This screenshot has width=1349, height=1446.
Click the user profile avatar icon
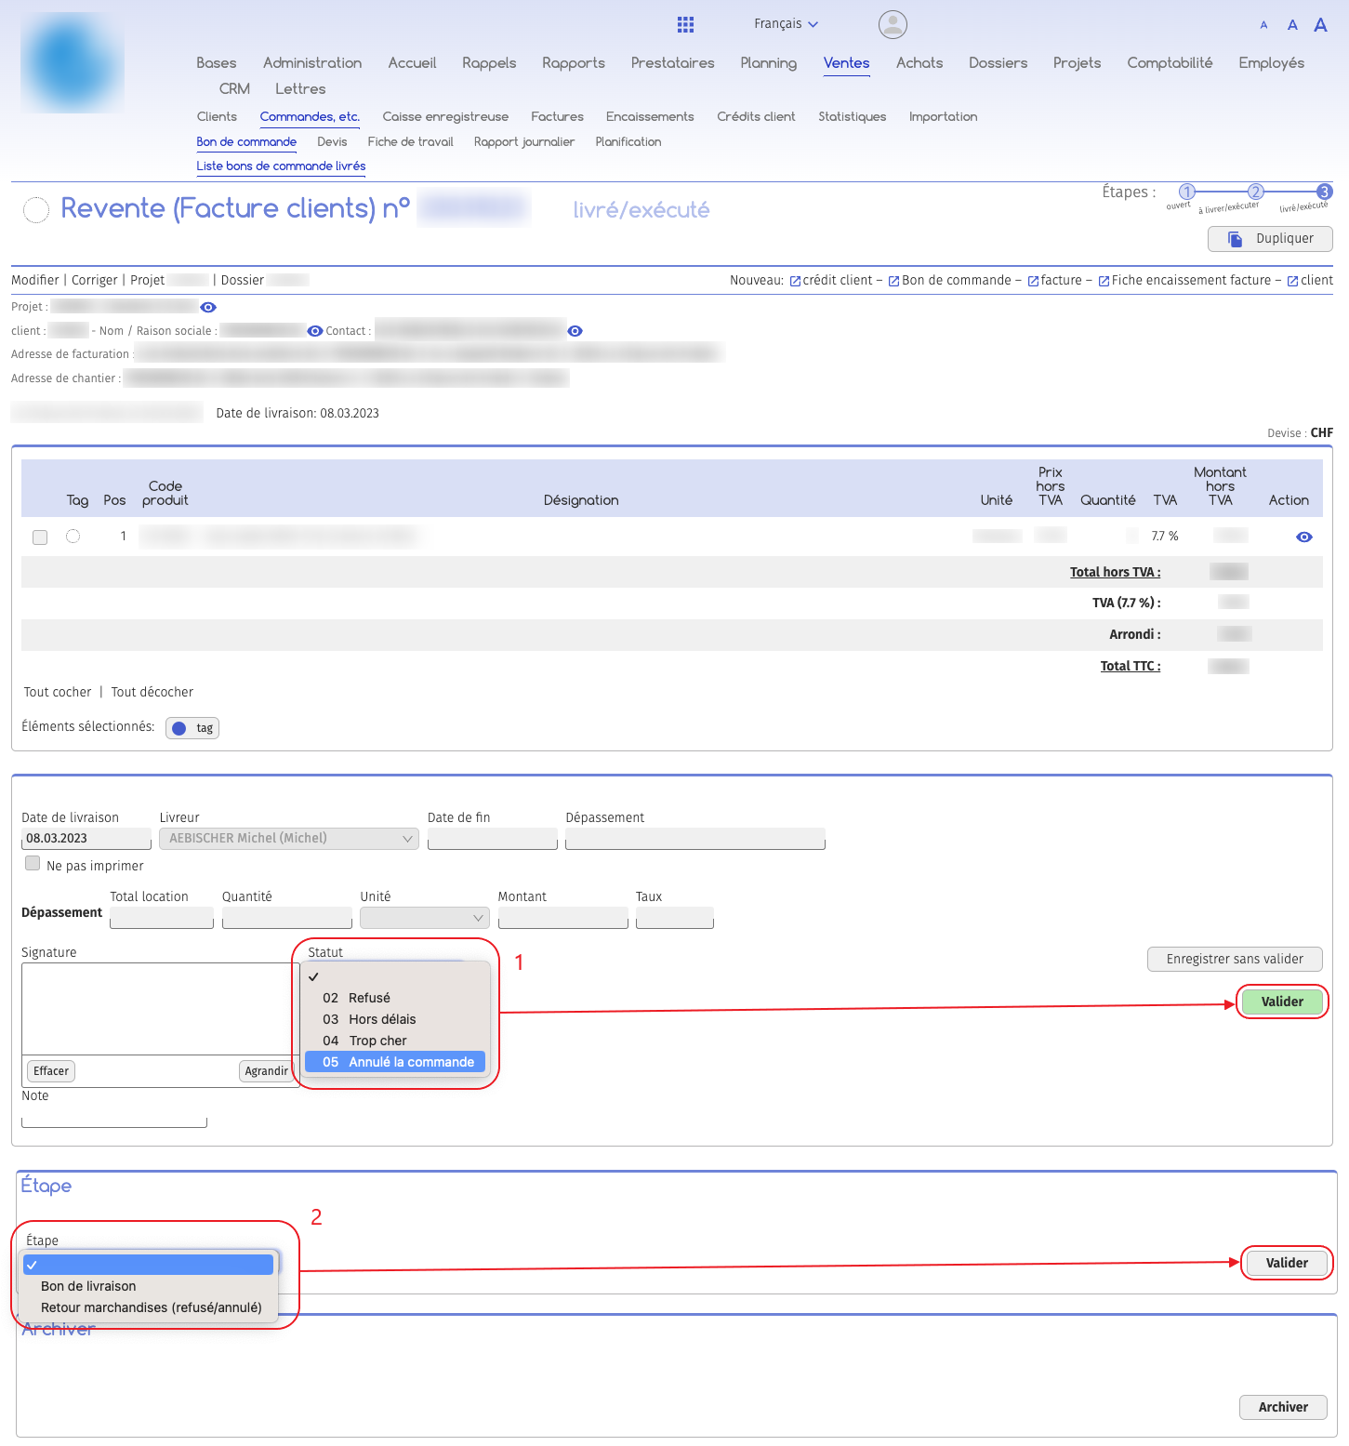pyautogui.click(x=893, y=24)
